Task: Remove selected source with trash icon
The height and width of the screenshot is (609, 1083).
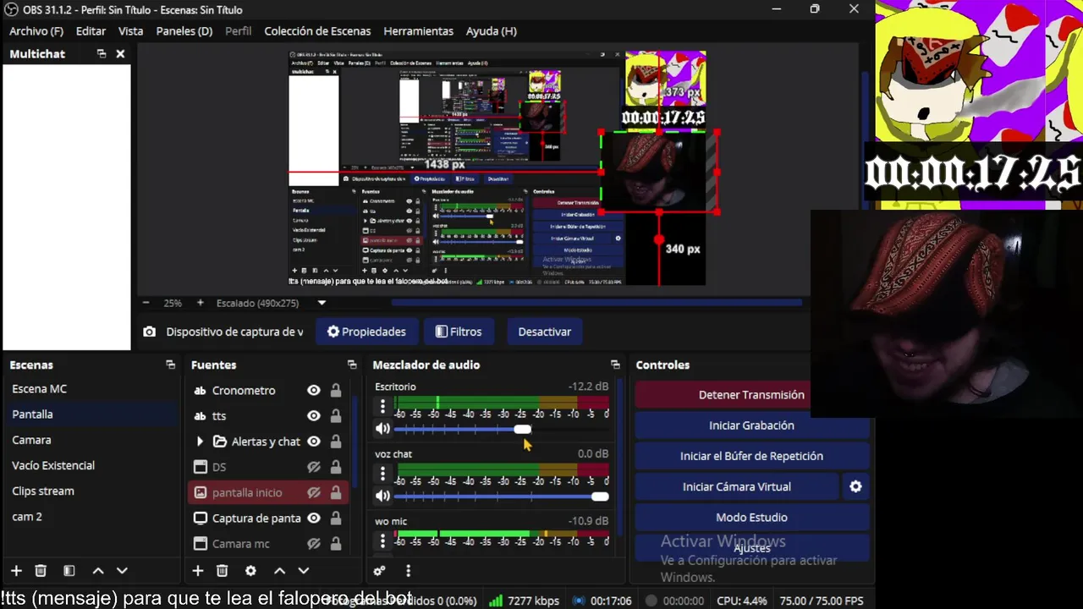Action: tap(223, 571)
